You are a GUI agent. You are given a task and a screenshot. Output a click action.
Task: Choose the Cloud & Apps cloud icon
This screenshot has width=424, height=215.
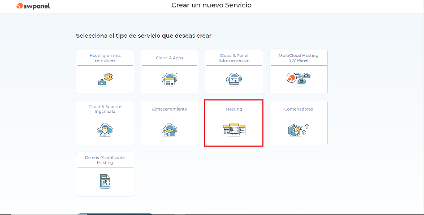170,80
